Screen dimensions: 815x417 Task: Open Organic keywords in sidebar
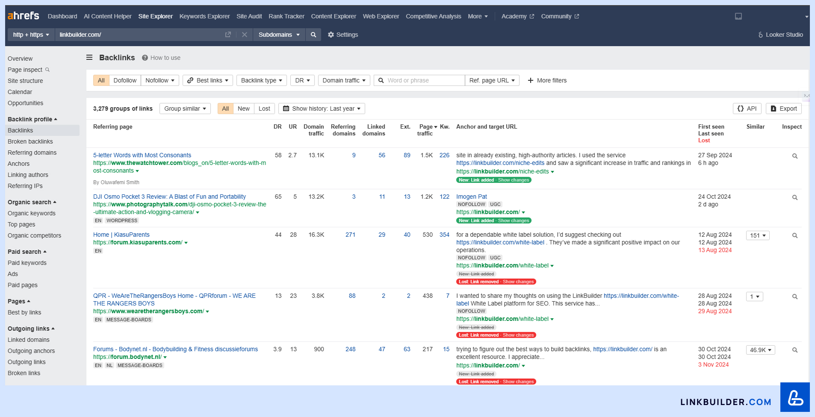click(x=32, y=213)
